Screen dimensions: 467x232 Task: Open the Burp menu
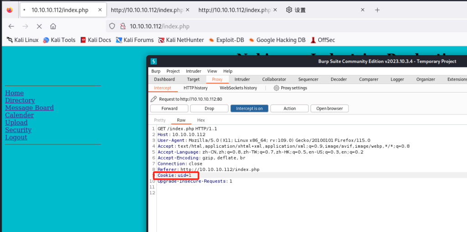[156, 71]
